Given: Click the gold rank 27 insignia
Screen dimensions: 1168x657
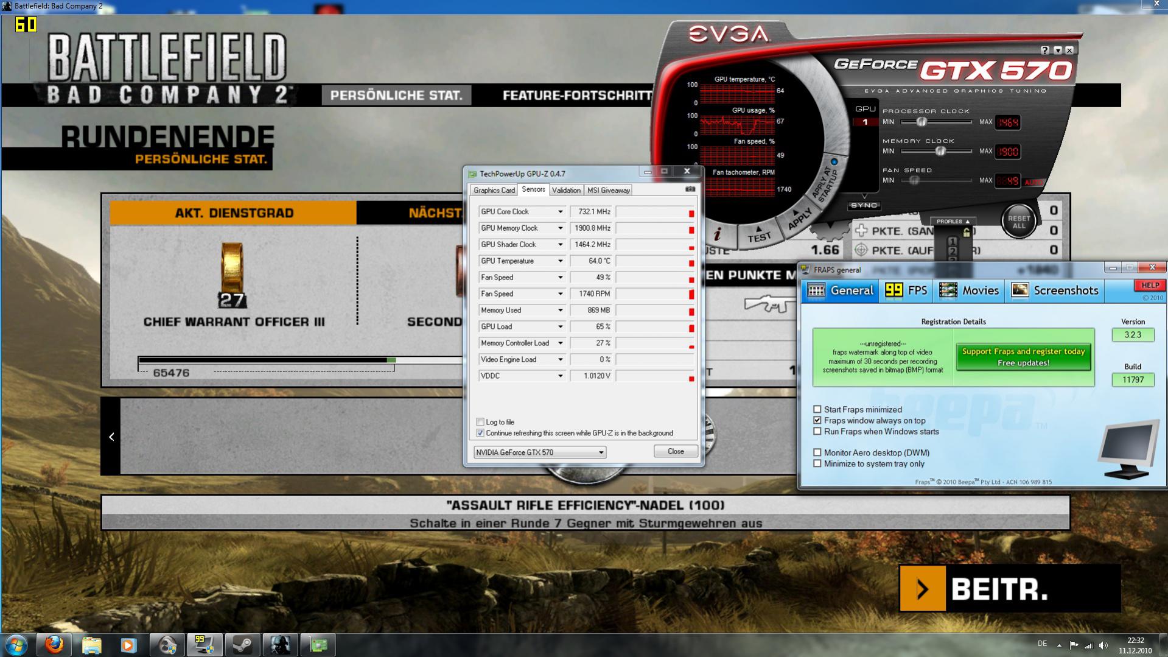Looking at the screenshot, I should pyautogui.click(x=232, y=275).
